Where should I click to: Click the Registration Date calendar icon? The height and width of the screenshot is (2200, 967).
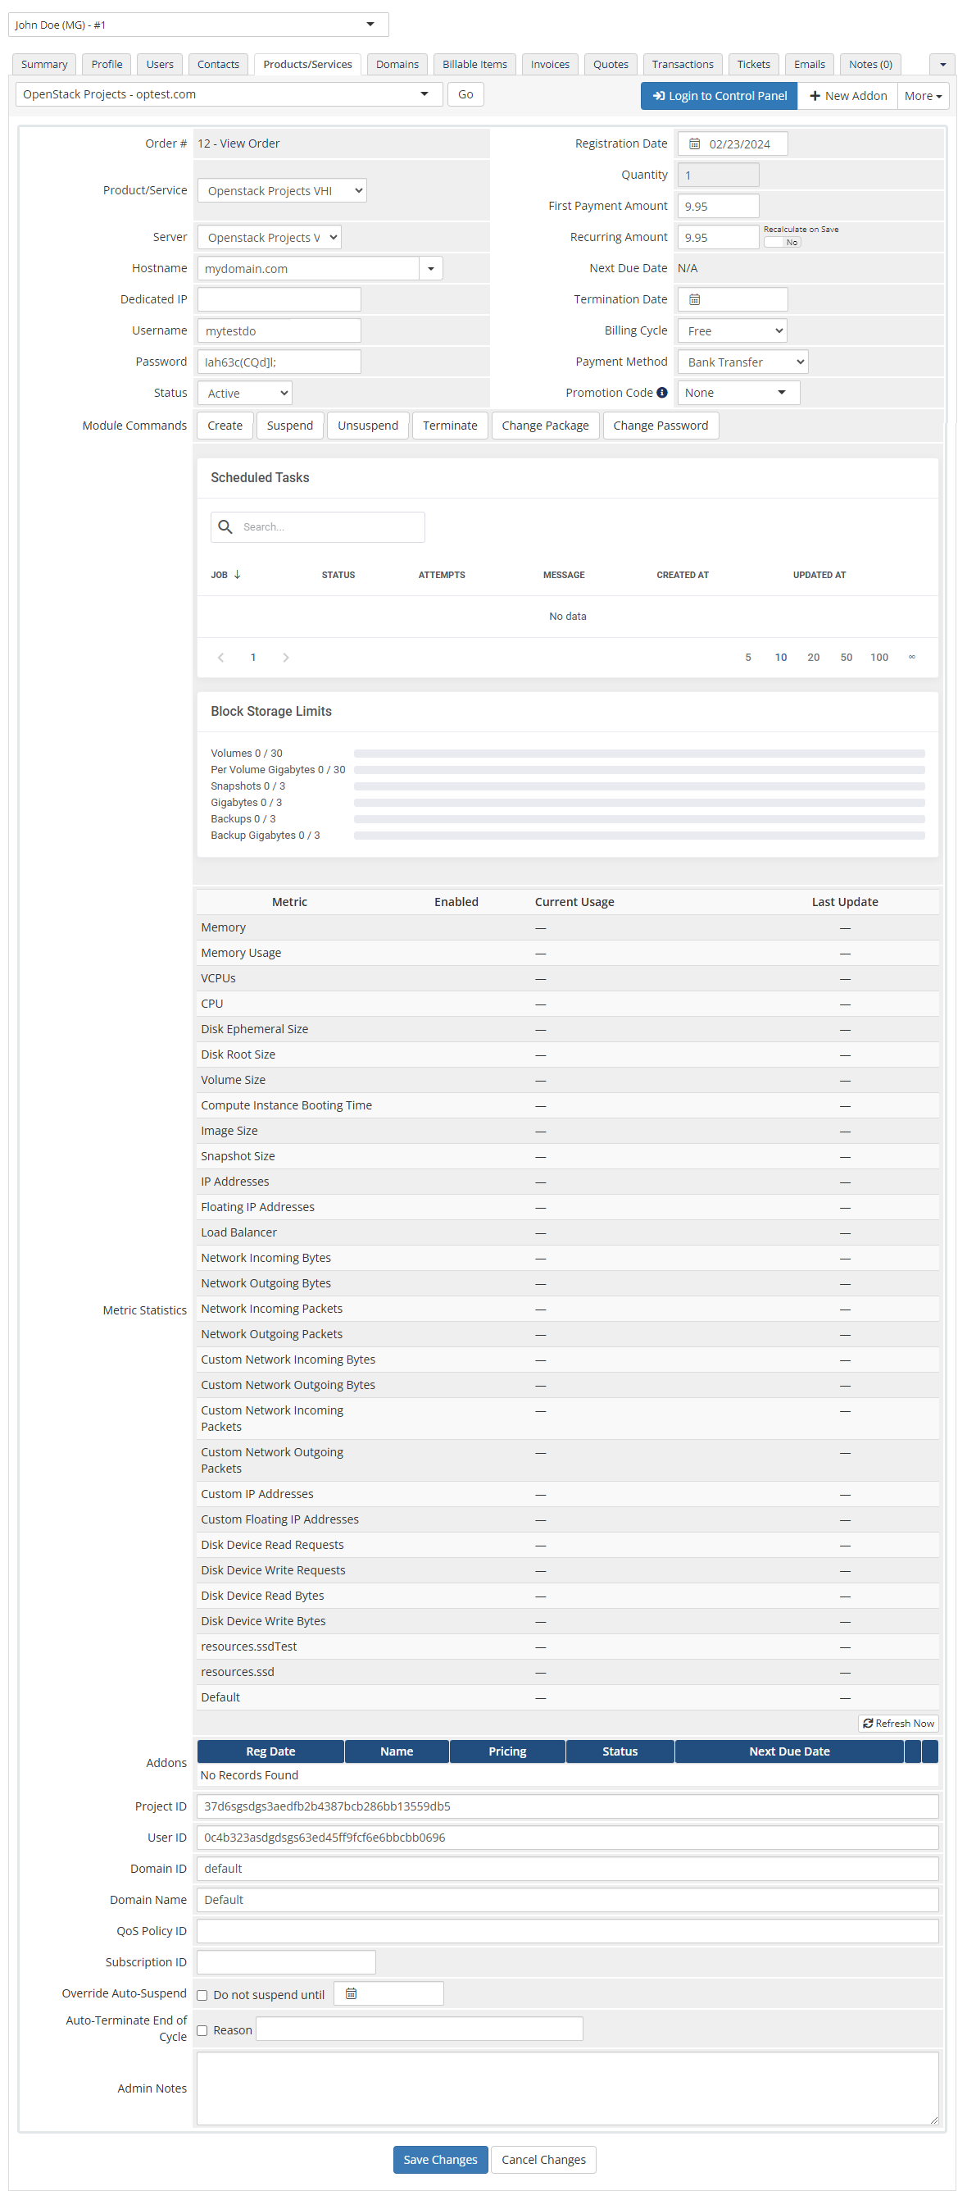pyautogui.click(x=694, y=143)
